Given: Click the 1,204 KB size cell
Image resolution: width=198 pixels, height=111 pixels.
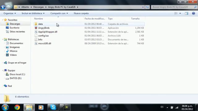Looking at the screenshot, I should click(140, 28).
